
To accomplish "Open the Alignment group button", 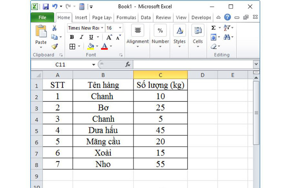I will (x=138, y=36).
